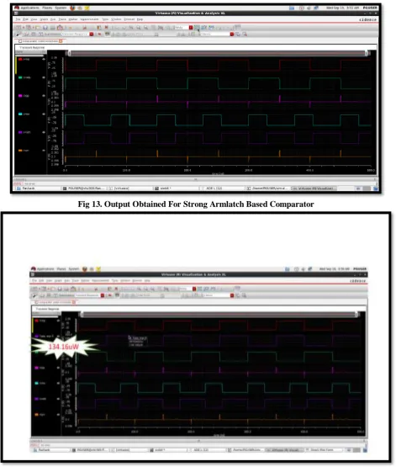Toggle visibility of orange trace in upper window
Image resolution: width=396 pixels, height=467 pixels.
[x=44, y=151]
